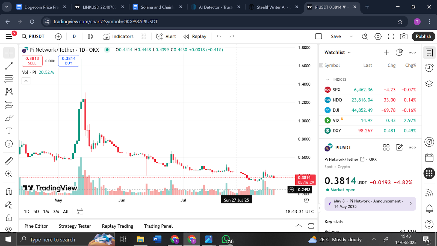Select the Text annotation tool
The height and width of the screenshot is (246, 437).
9,131
